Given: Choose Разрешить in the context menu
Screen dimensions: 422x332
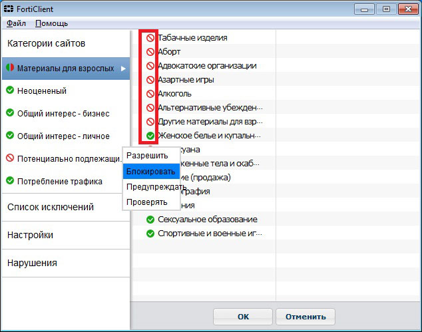Looking at the screenshot, I should point(151,156).
